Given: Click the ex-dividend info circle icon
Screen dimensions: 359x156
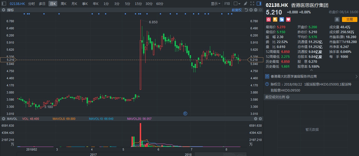Looking at the screenshot, I should pos(267,85).
